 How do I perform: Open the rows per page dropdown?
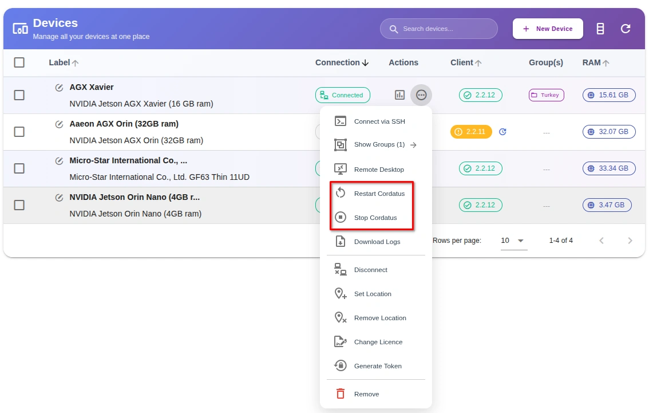[513, 241]
